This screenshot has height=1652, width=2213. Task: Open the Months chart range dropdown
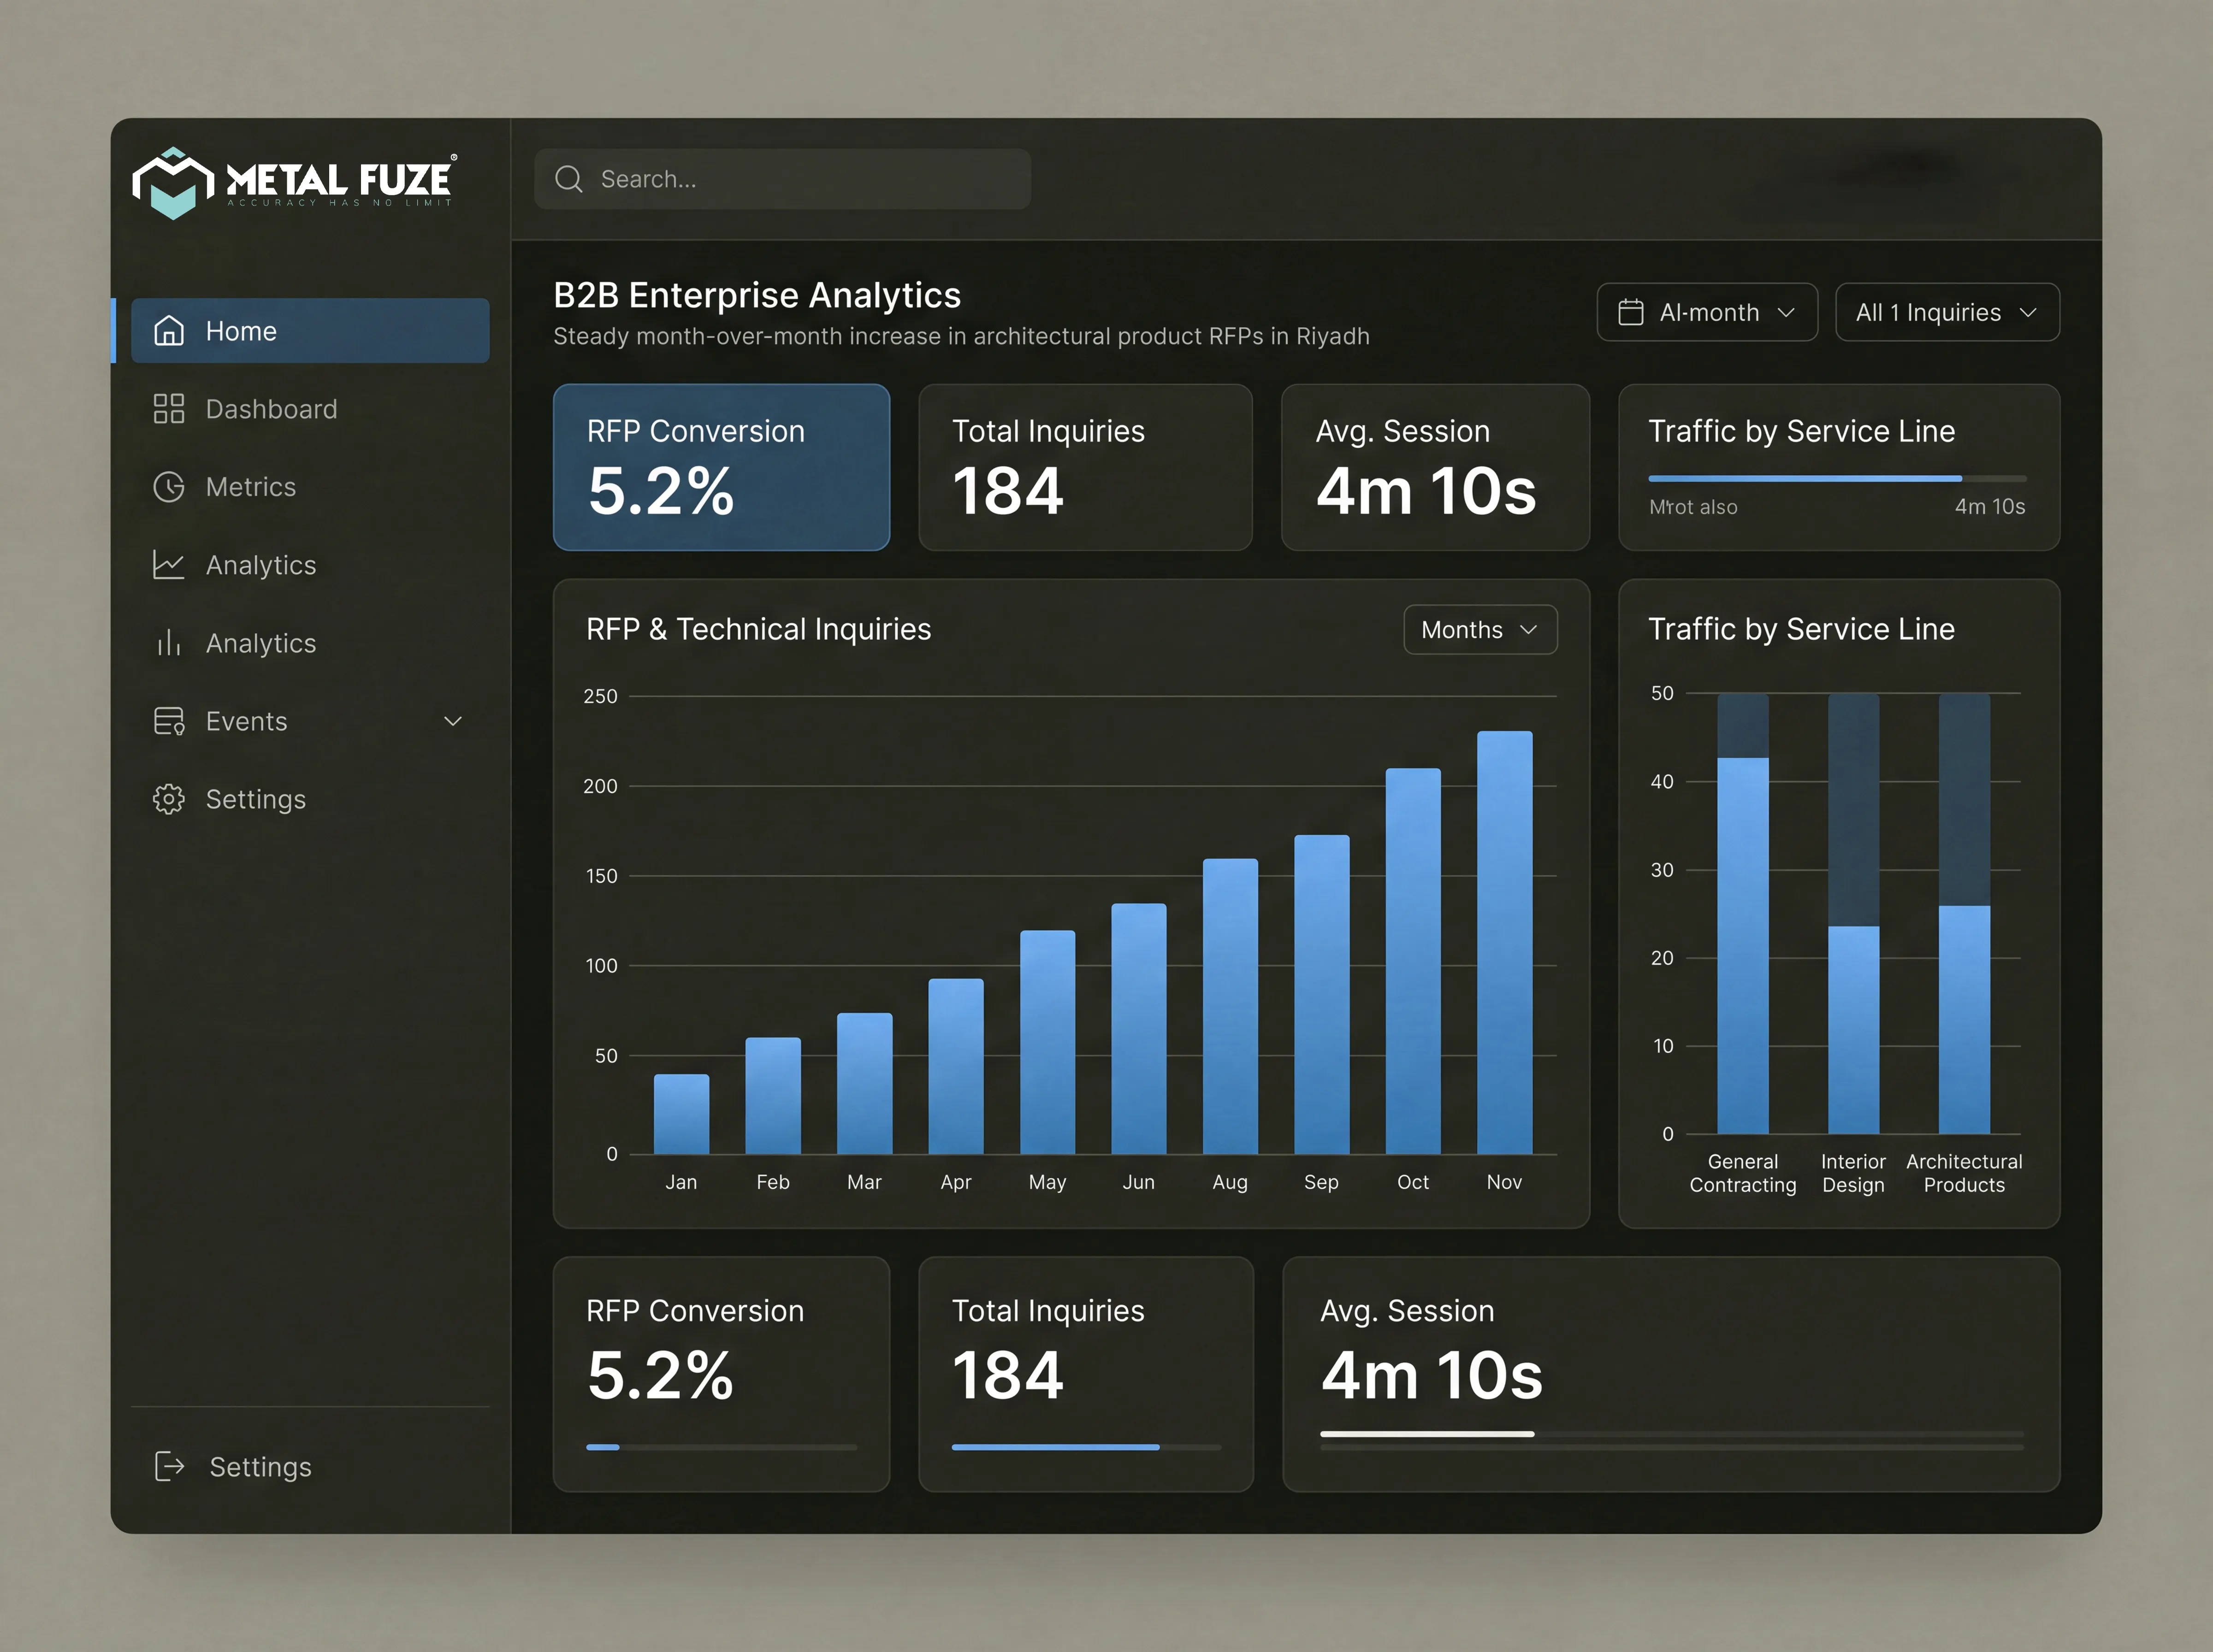pyautogui.click(x=1480, y=630)
